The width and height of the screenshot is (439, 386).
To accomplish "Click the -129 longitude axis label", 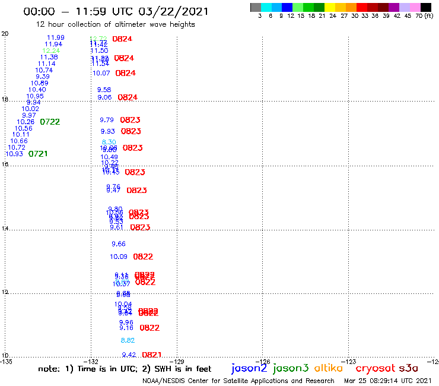I will (x=177, y=362).
